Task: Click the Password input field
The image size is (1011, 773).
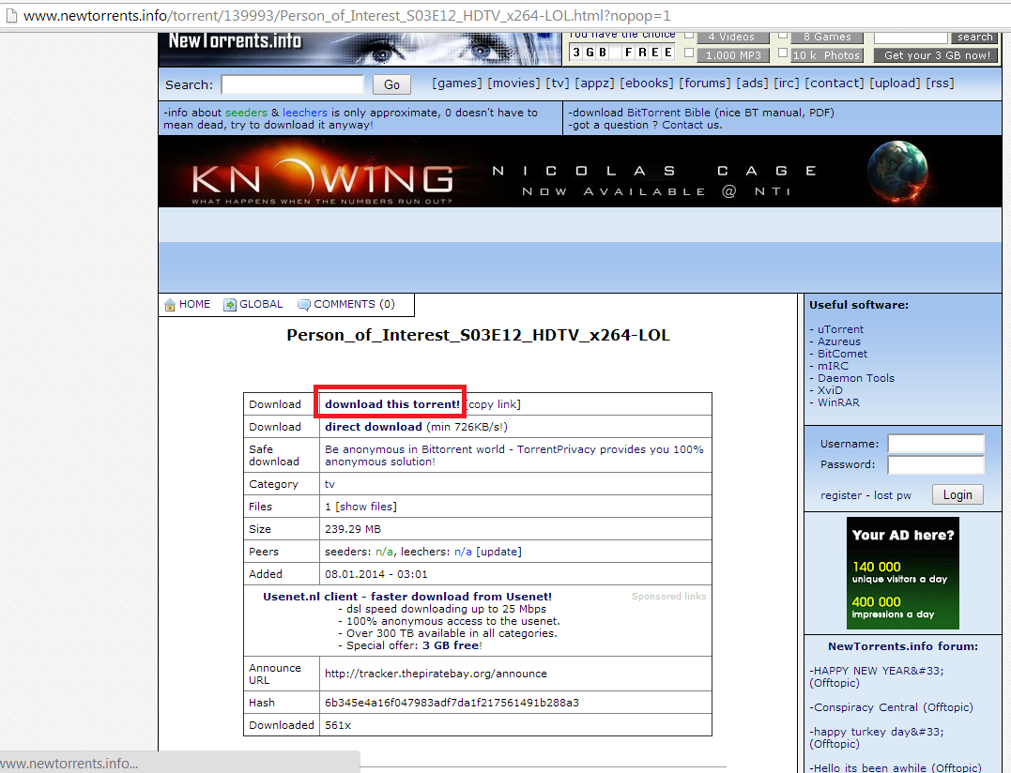Action: pyautogui.click(x=936, y=464)
